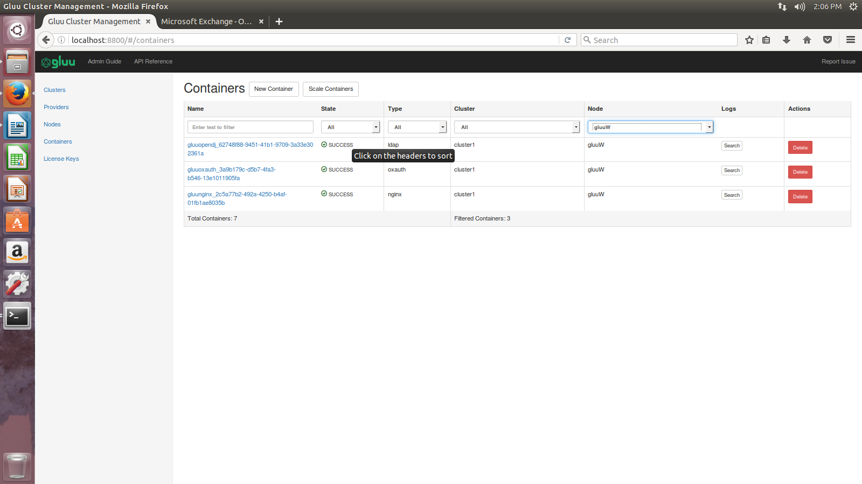Go to Firefox home page icon
The image size is (862, 484).
(807, 40)
